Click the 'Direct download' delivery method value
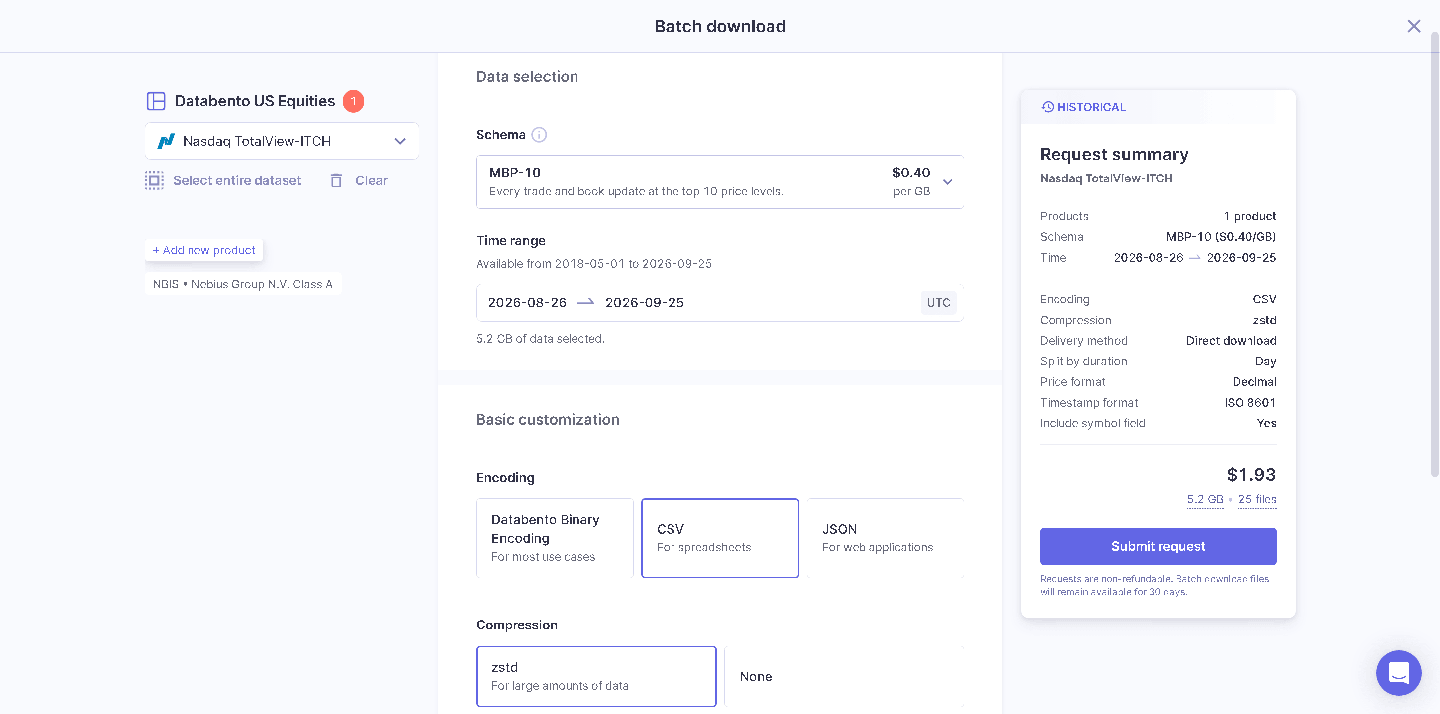The image size is (1440, 714). 1231,340
